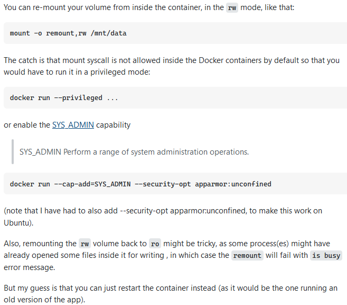Click the inline 'is busy' code snippet

click(326, 255)
